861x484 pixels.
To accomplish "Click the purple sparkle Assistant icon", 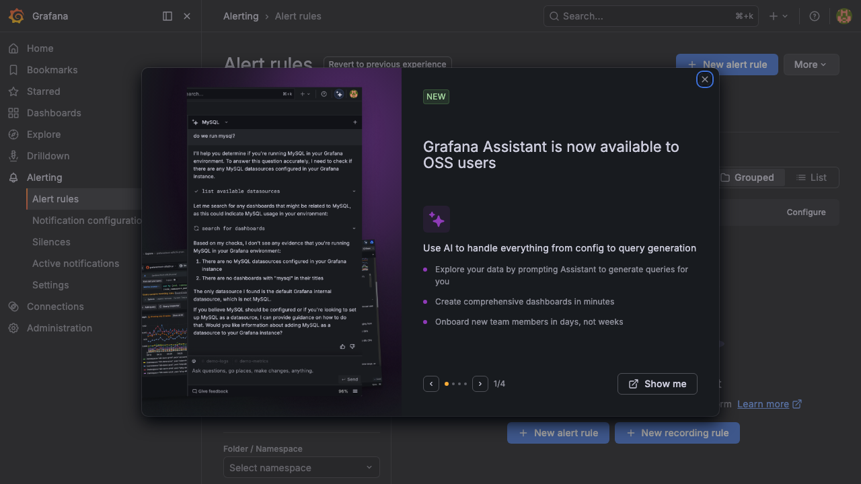I will tap(437, 219).
